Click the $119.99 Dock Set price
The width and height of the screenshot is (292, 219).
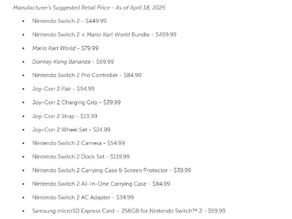[120, 157]
